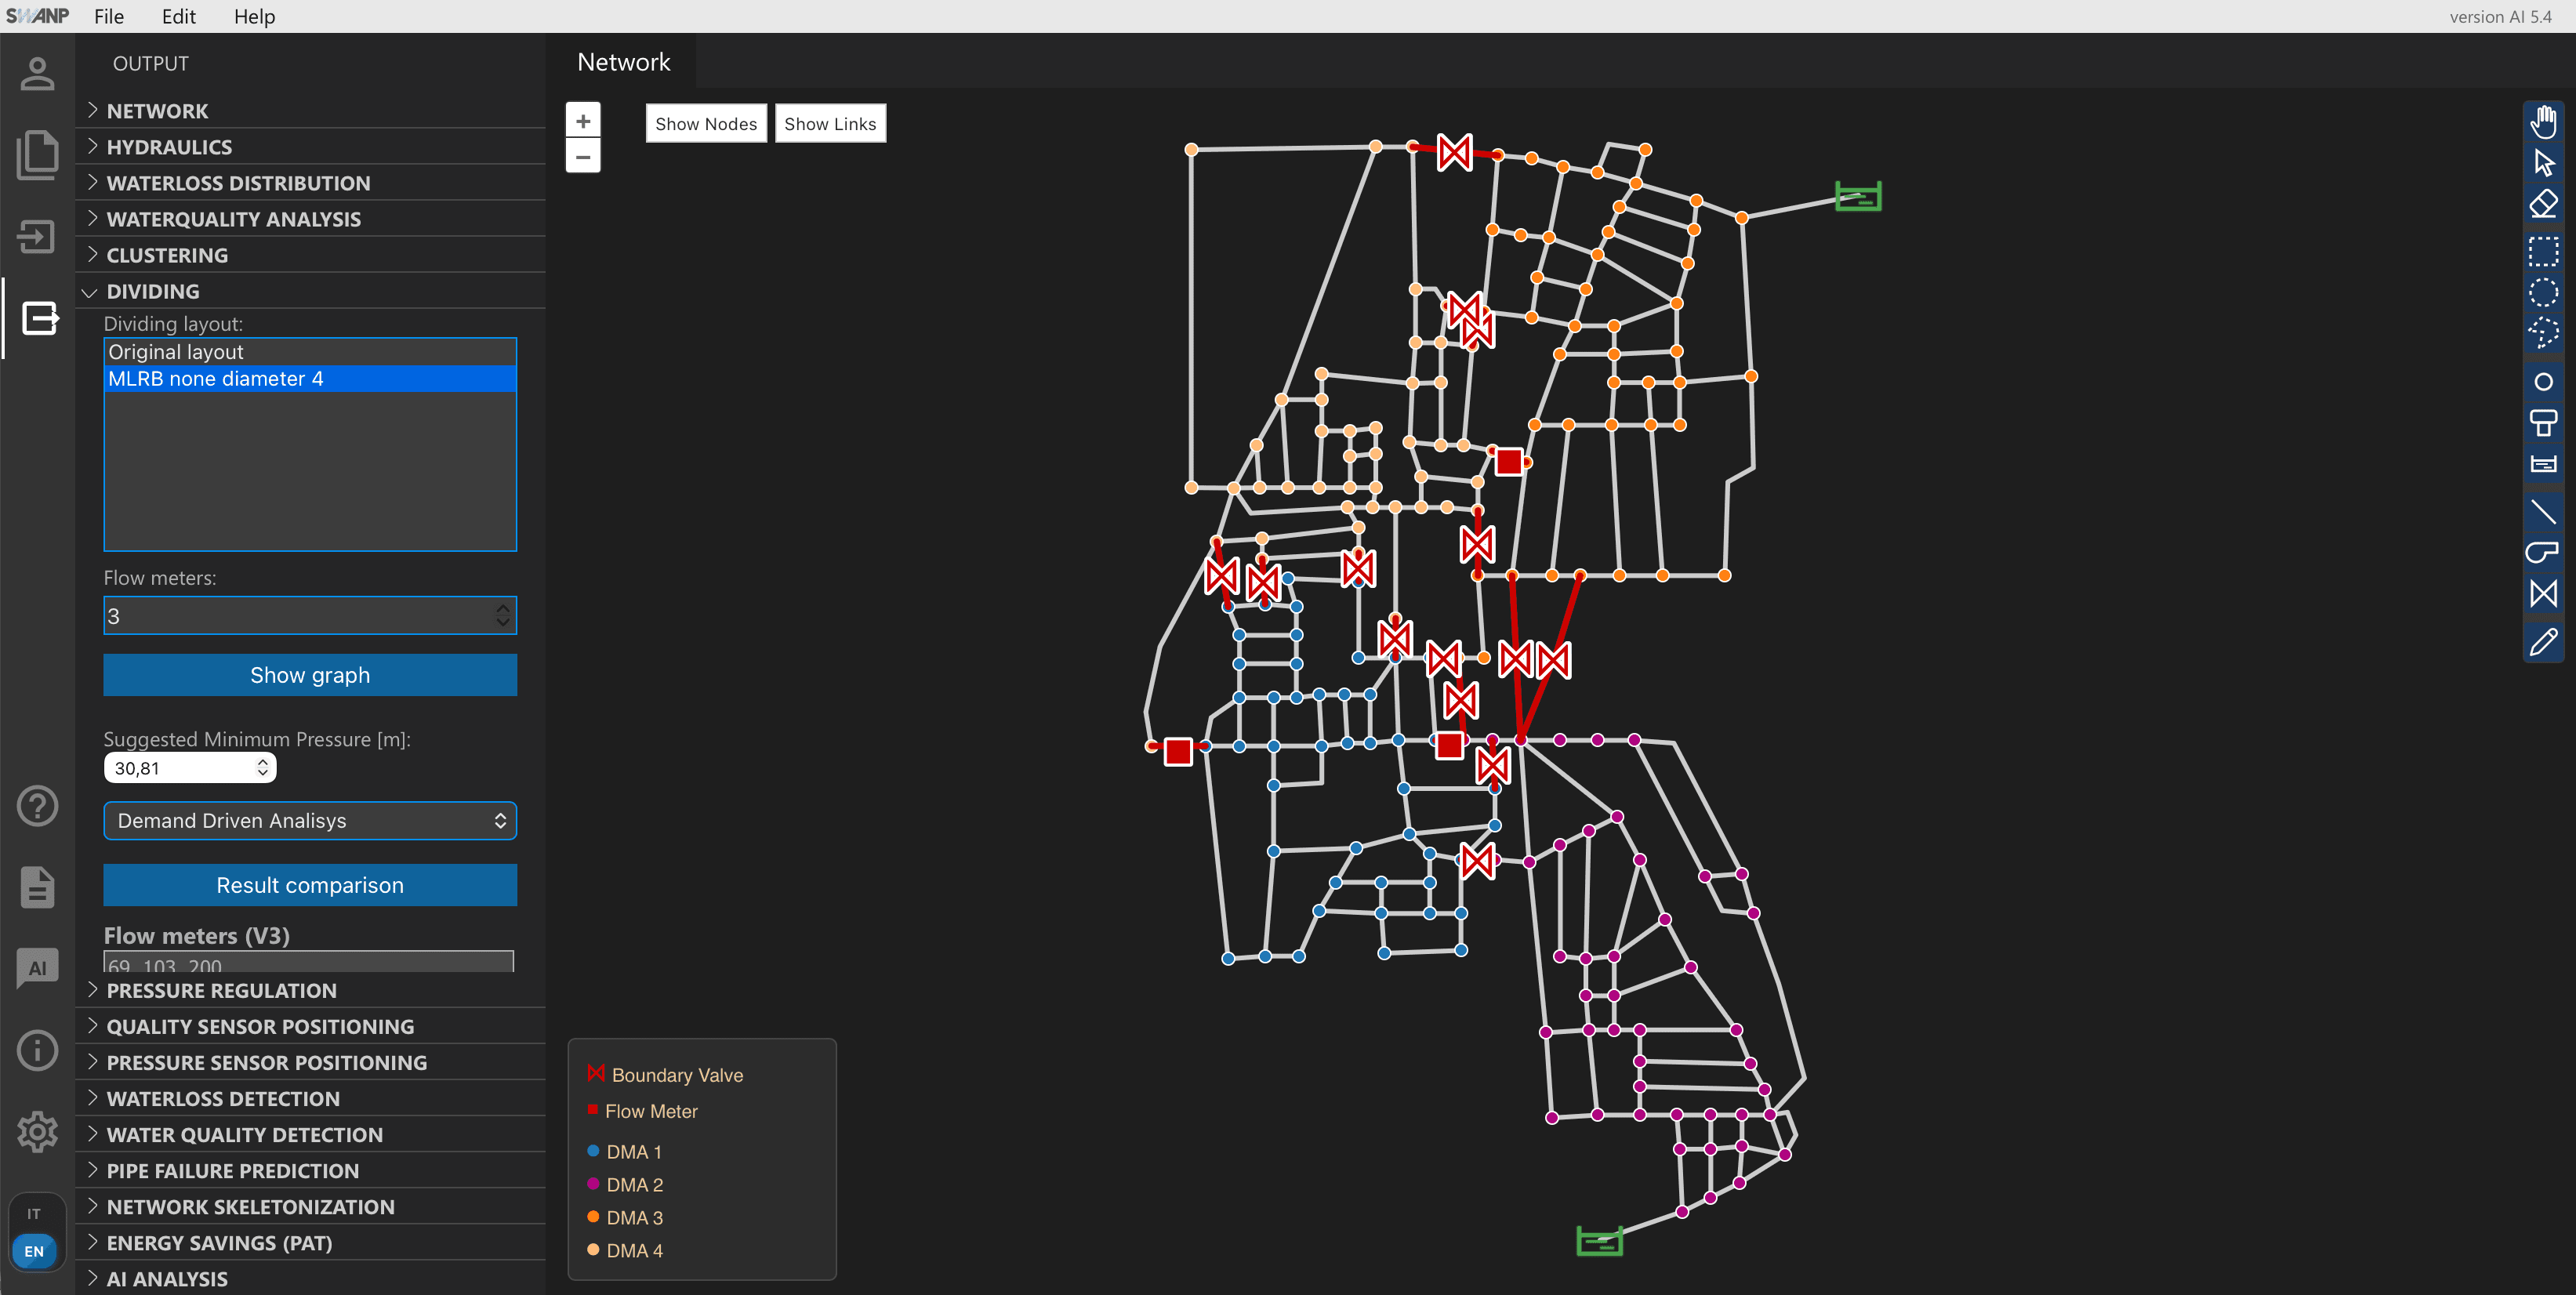Expand the PRESSURE REGULATION section
The width and height of the screenshot is (2576, 1295).
click(x=310, y=991)
